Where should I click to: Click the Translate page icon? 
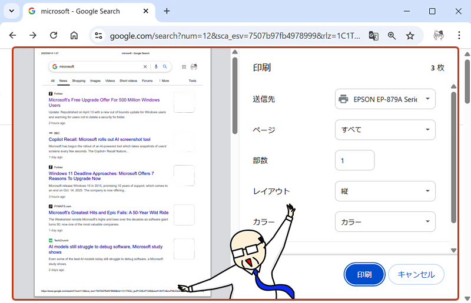click(x=373, y=36)
